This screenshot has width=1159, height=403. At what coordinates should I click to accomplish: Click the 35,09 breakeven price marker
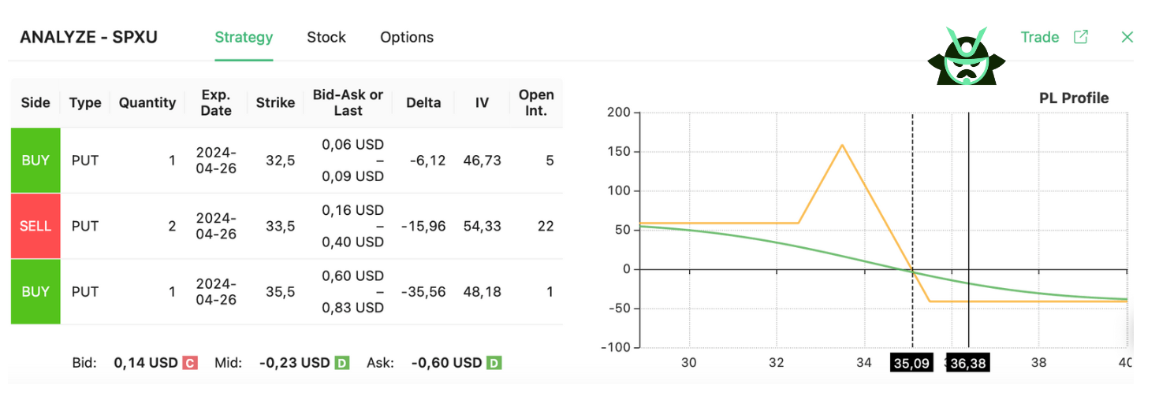(912, 363)
